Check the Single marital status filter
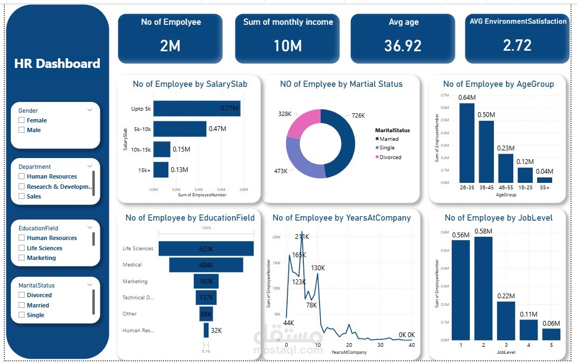Image resolution: width=577 pixels, height=363 pixels. (x=21, y=314)
